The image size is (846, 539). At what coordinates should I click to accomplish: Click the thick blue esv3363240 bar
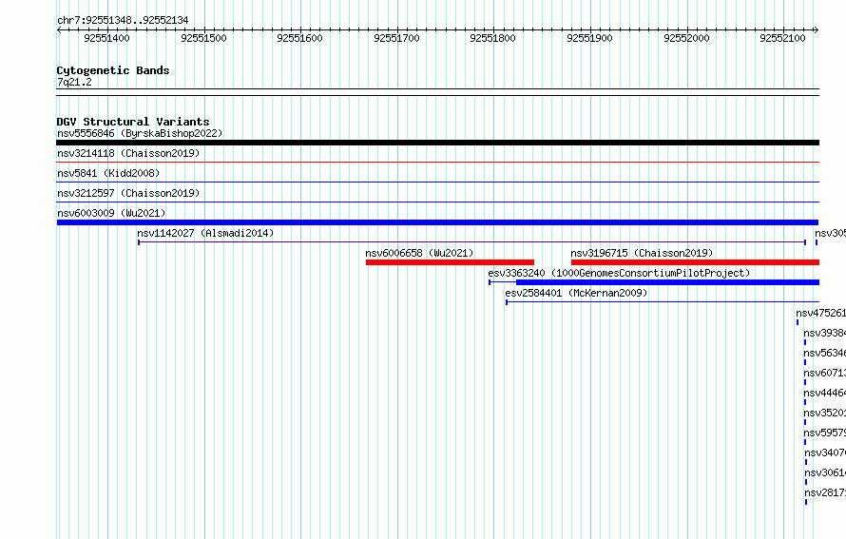(x=667, y=282)
